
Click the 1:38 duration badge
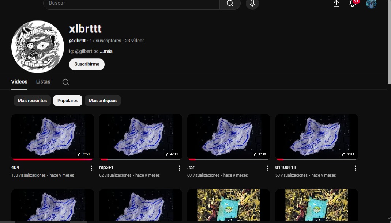point(260,154)
